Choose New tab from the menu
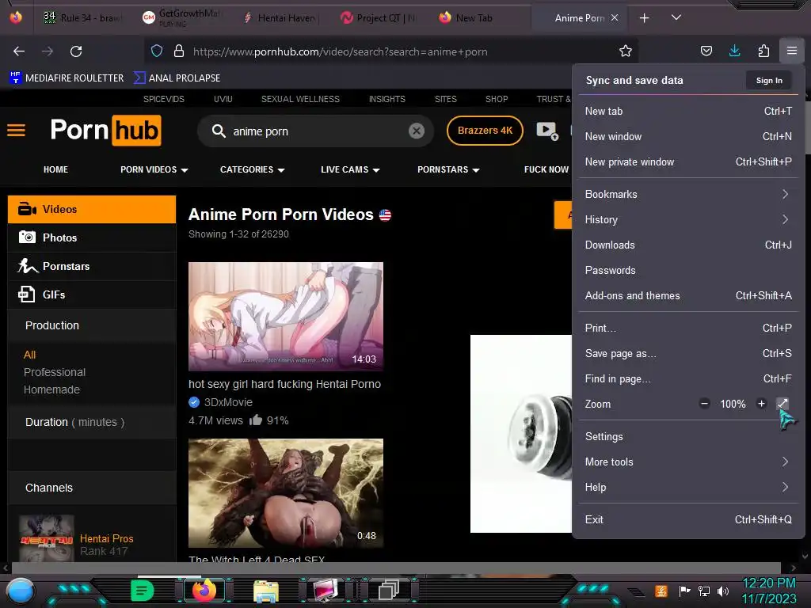Image resolution: width=811 pixels, height=608 pixels. (x=688, y=111)
